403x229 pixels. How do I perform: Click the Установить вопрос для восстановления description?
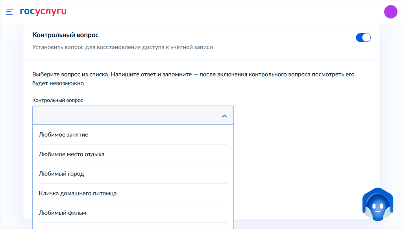point(123,47)
